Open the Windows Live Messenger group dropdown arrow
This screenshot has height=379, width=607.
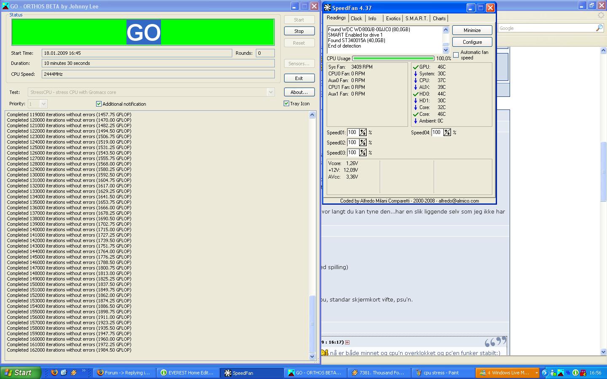536,373
